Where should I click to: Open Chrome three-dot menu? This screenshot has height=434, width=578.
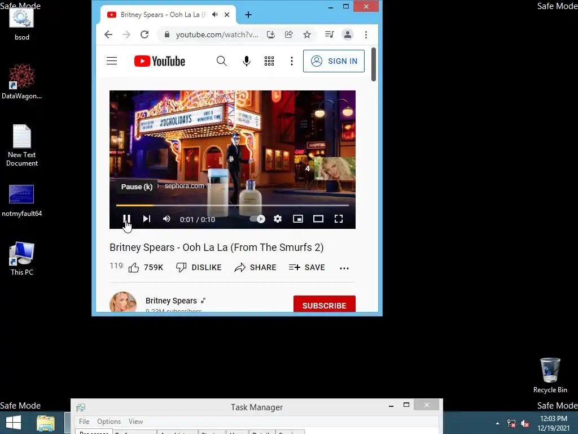[366, 34]
